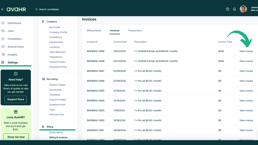Click the Show me how button

(16, 137)
